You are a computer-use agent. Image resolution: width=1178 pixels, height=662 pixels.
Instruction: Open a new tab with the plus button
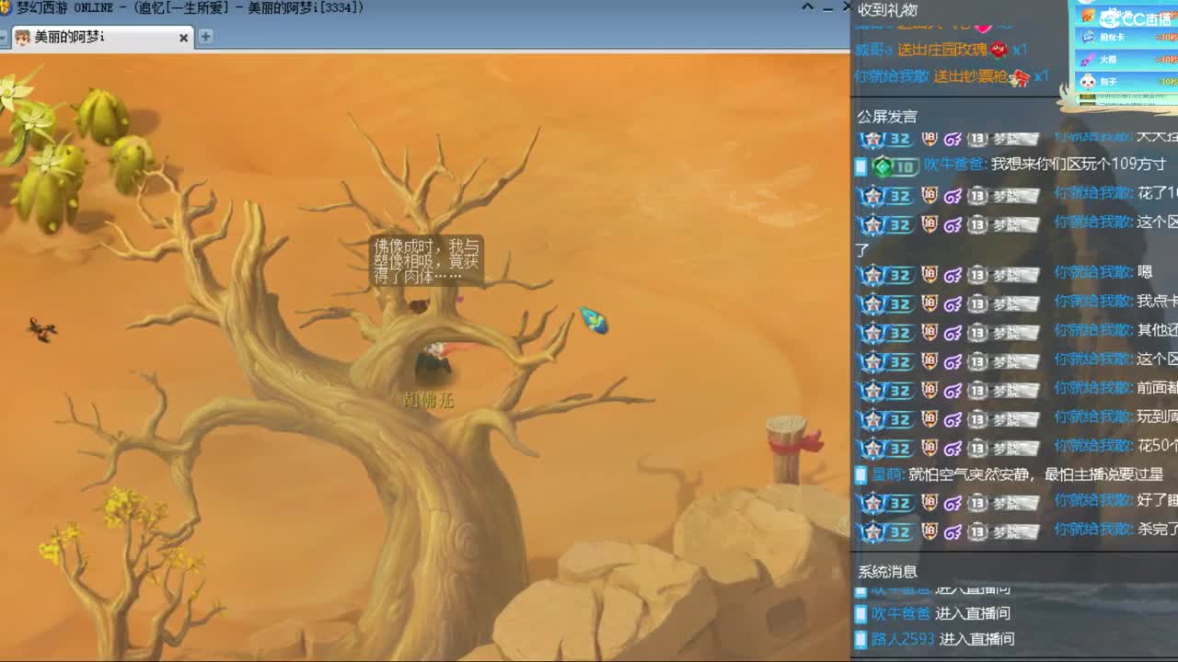point(205,37)
